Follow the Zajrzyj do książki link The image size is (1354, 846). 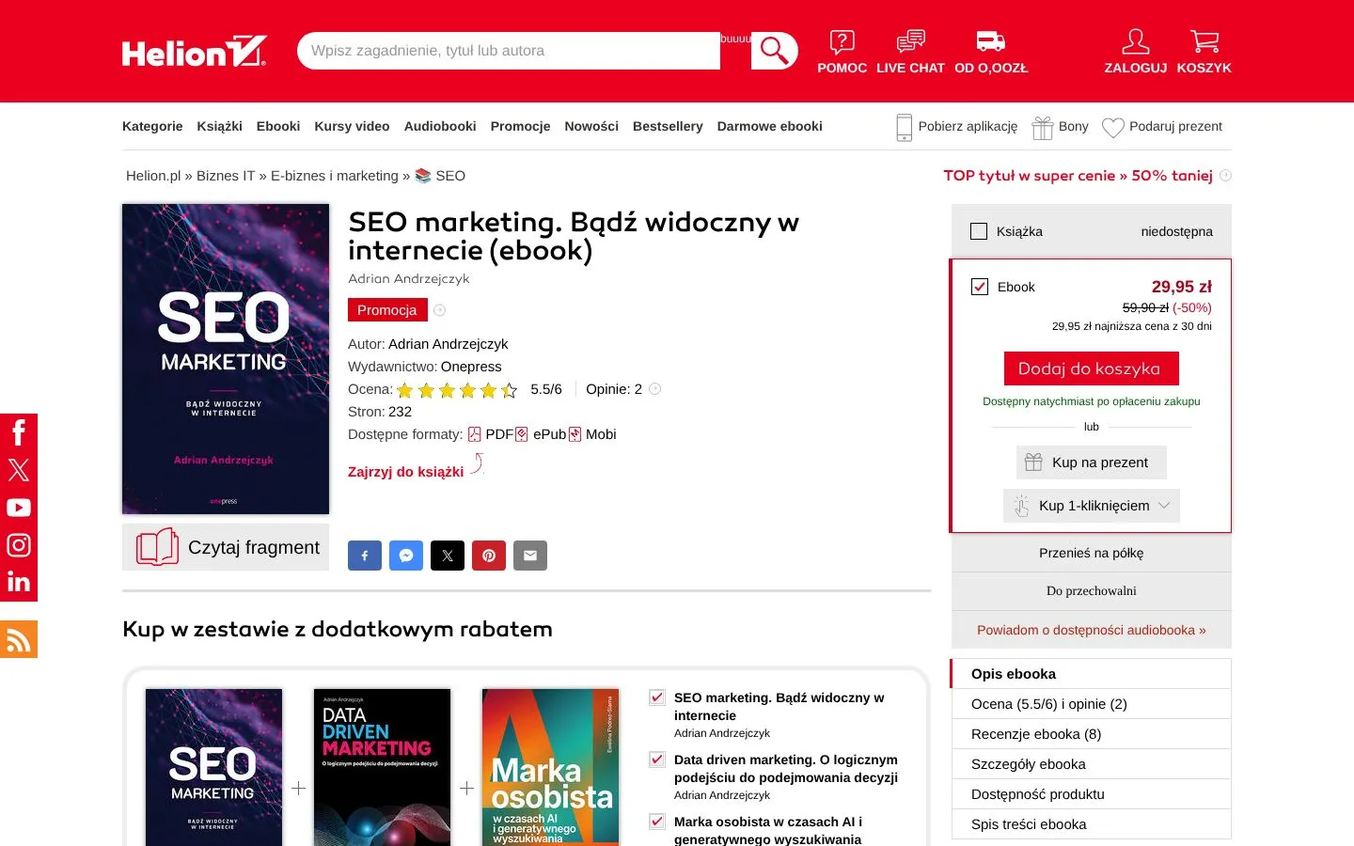click(x=406, y=472)
